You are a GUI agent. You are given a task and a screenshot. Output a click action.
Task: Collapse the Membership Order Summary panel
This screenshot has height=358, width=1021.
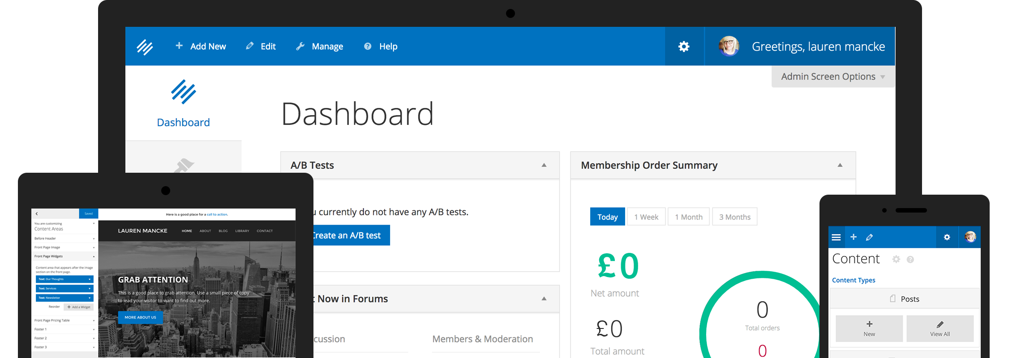coord(840,165)
